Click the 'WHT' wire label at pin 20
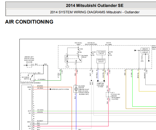Image resolution: width=156 pixels, height=130 pixels. (39, 127)
